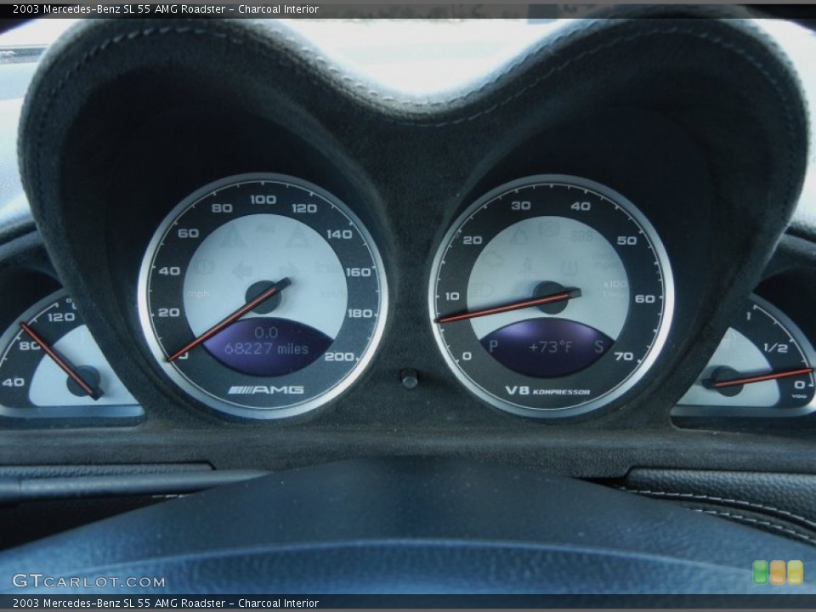Click the trip reset knob between the gauges
The width and height of the screenshot is (816, 612).
point(410,378)
